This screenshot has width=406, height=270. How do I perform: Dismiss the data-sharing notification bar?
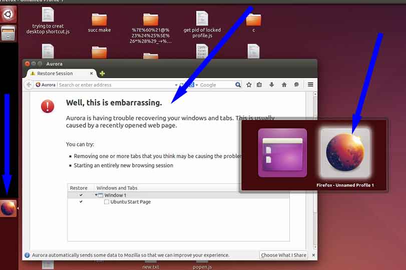313,255
